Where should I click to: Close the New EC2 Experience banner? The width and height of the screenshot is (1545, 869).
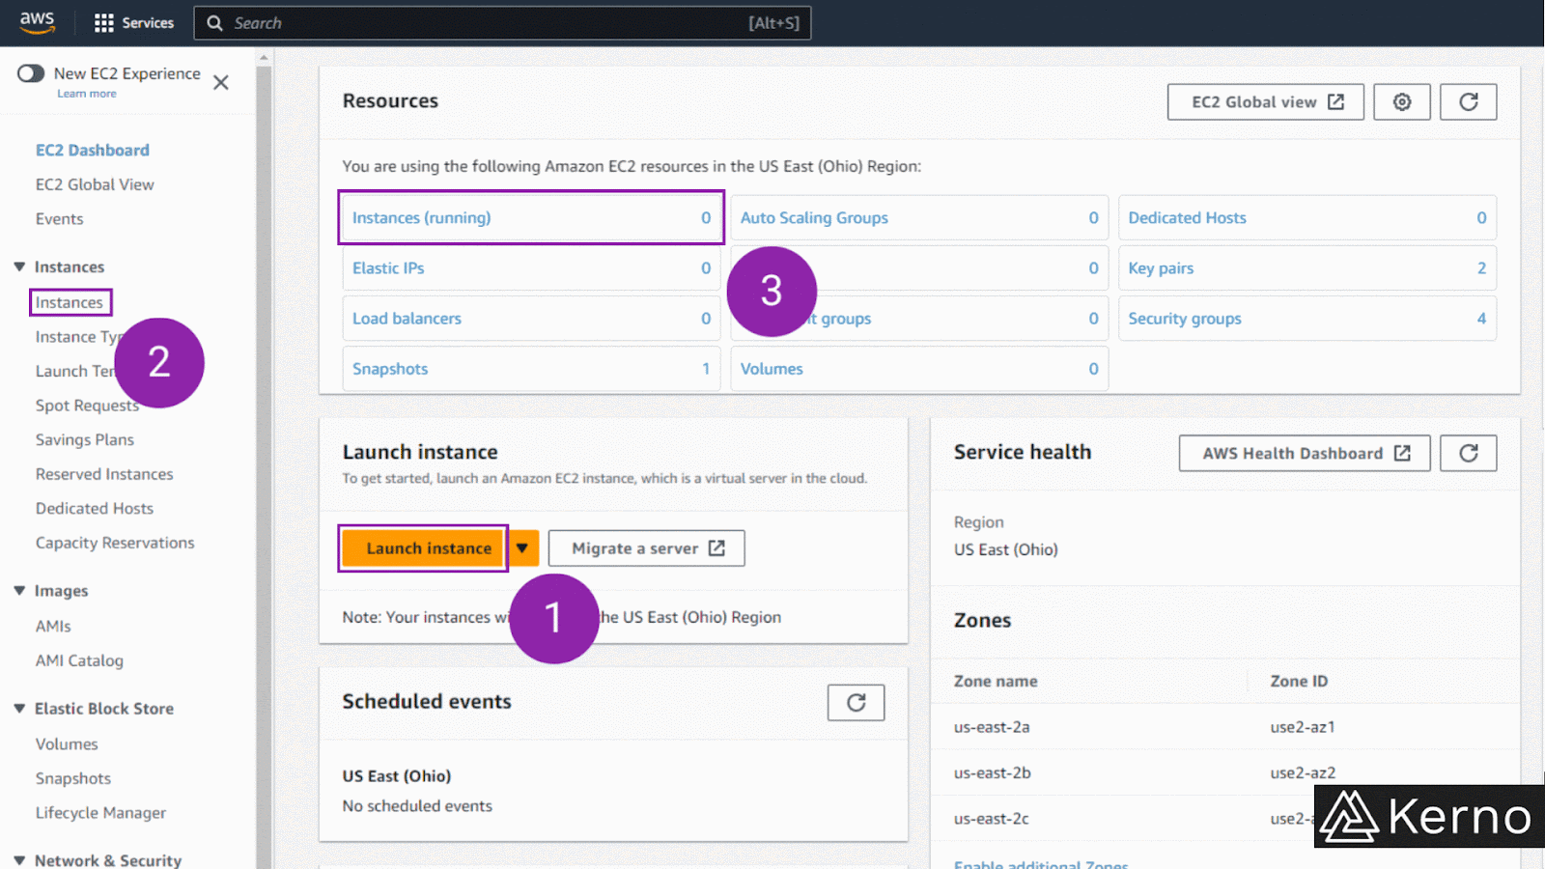point(221,82)
